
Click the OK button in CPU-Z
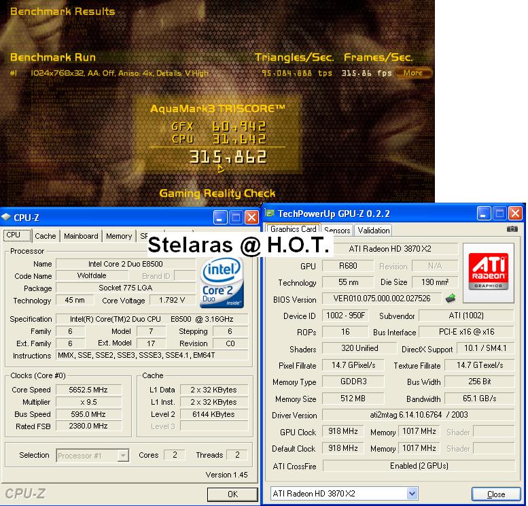pyautogui.click(x=232, y=494)
